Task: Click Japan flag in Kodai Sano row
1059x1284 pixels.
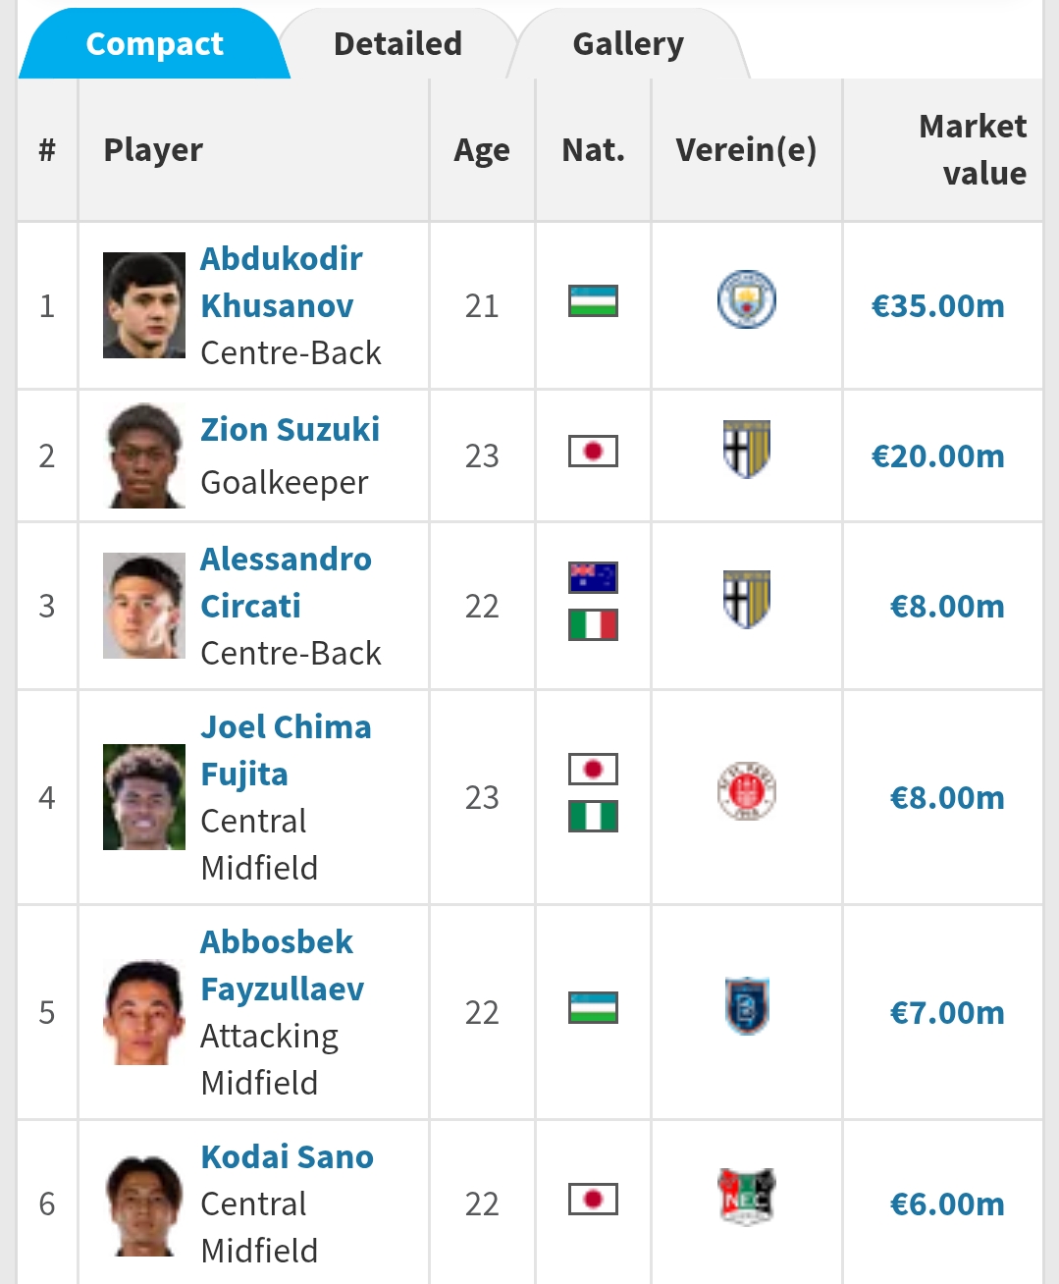Action: (593, 1199)
